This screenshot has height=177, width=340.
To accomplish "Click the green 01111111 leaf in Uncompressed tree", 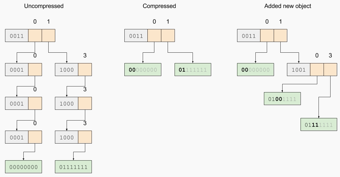I will coord(73,167).
